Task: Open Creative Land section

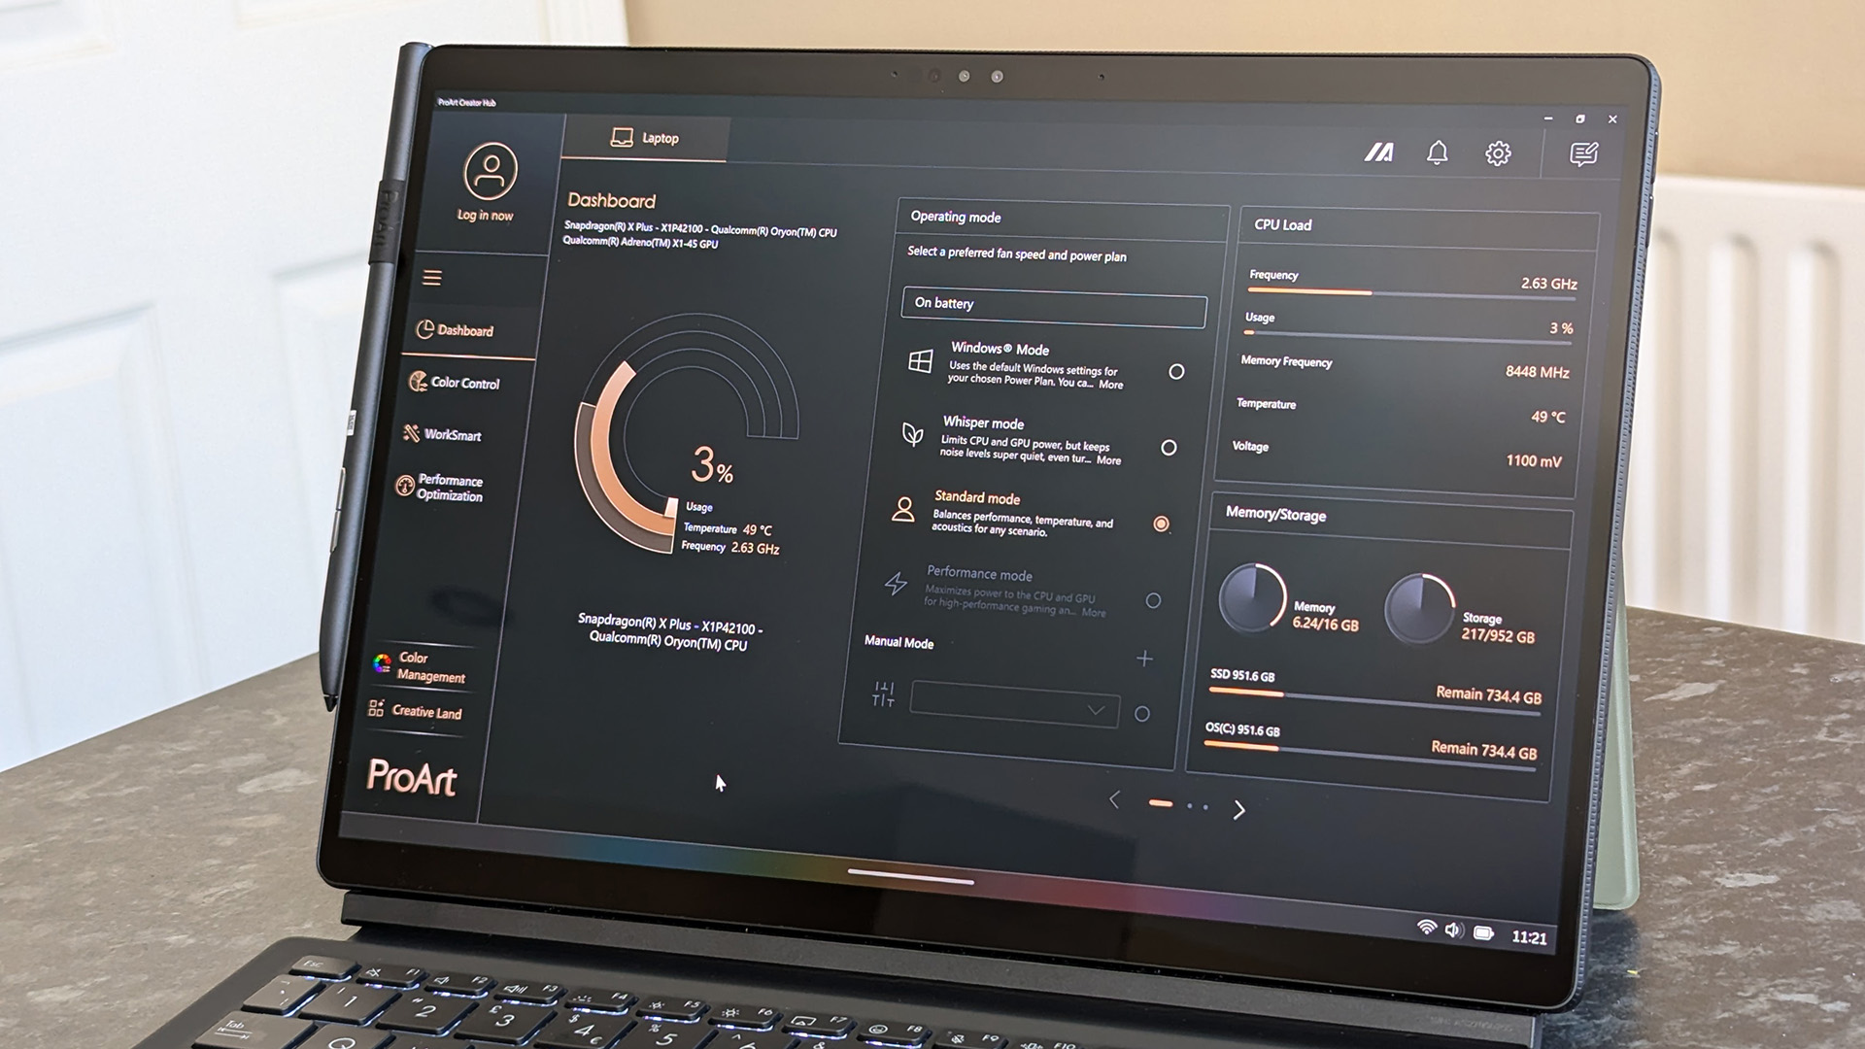Action: point(427,711)
